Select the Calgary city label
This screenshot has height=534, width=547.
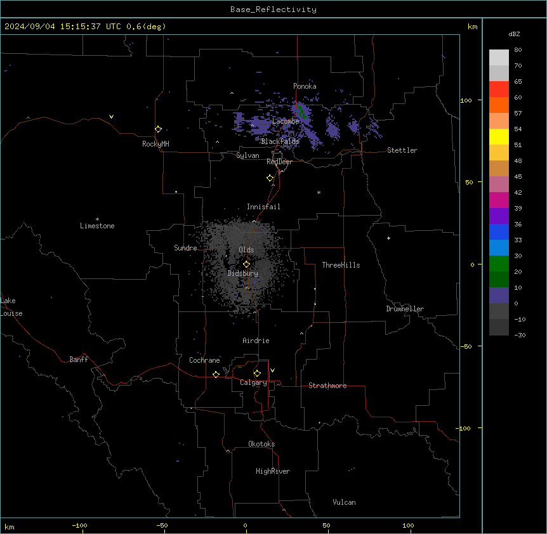(x=253, y=382)
